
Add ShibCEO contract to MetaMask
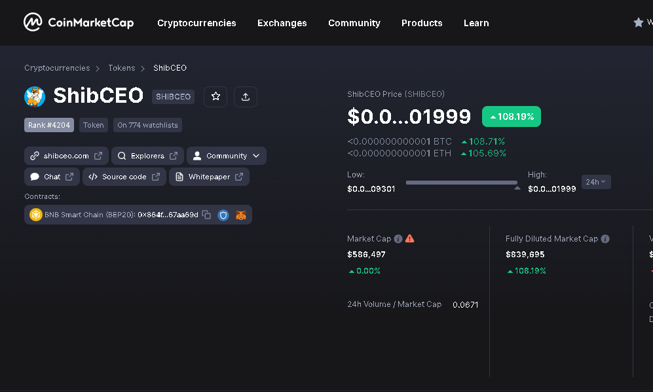click(241, 215)
